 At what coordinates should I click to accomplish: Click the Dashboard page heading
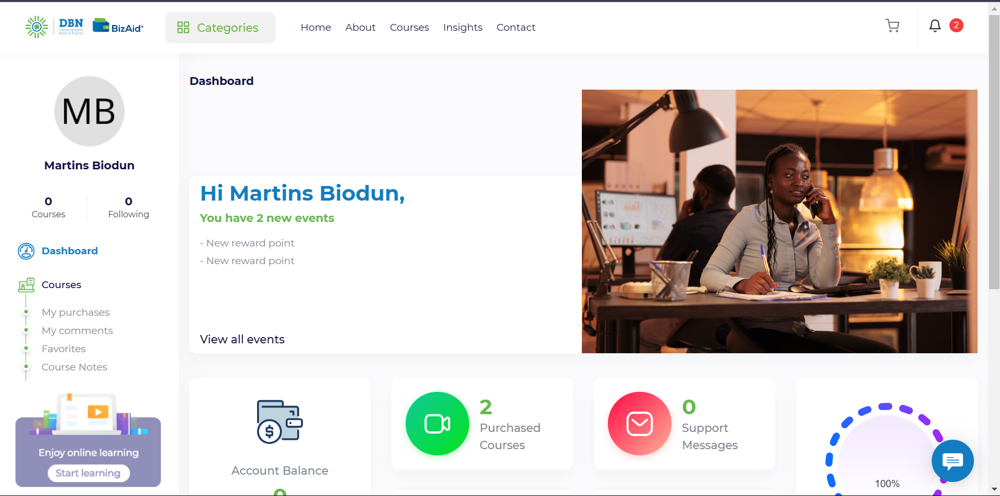coord(222,81)
